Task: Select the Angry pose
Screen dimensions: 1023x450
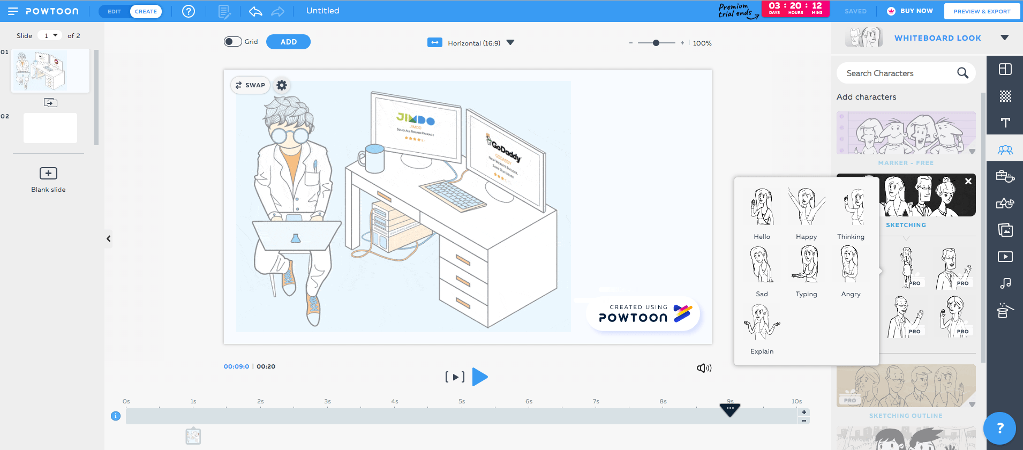Action: pyautogui.click(x=851, y=271)
